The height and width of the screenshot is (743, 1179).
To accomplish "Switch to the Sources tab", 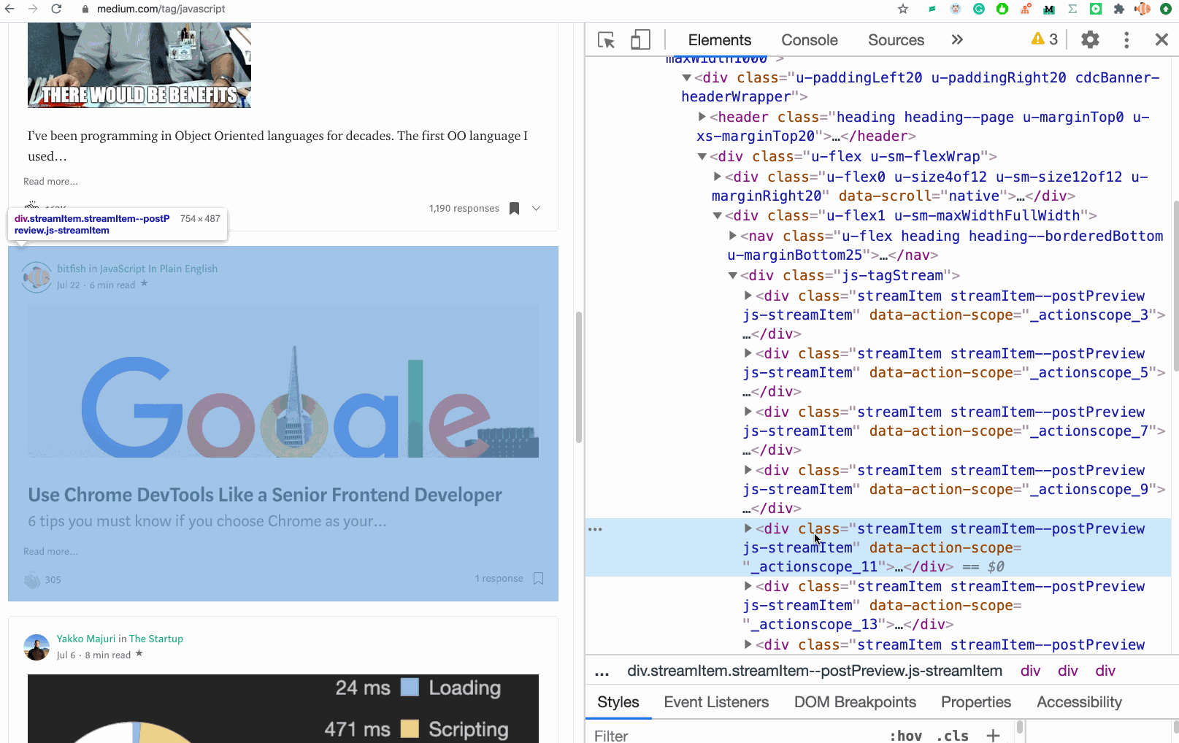I will (896, 40).
